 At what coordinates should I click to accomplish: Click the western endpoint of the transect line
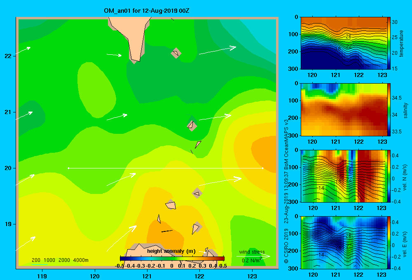pos(68,168)
